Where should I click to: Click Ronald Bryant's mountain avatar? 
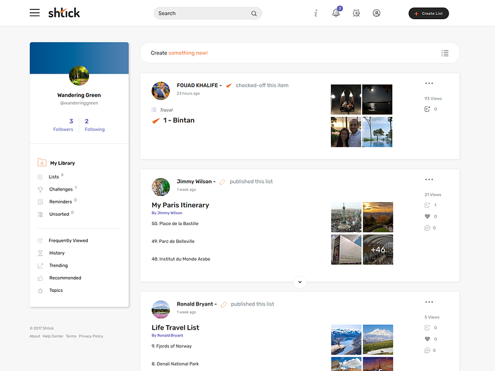(x=161, y=310)
